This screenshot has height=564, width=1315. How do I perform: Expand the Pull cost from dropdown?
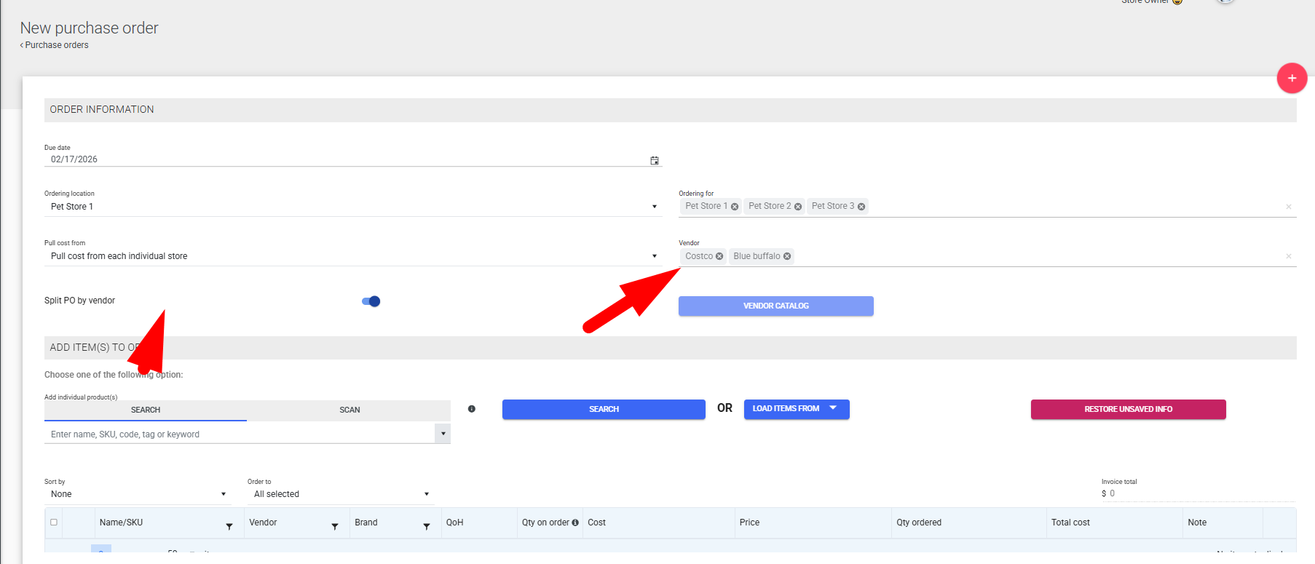(654, 256)
